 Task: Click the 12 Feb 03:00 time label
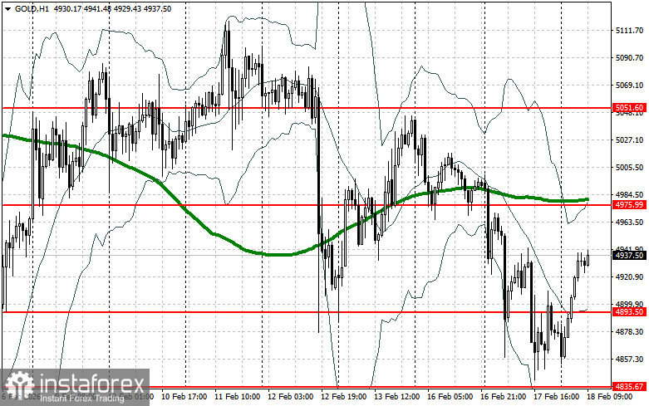(291, 397)
